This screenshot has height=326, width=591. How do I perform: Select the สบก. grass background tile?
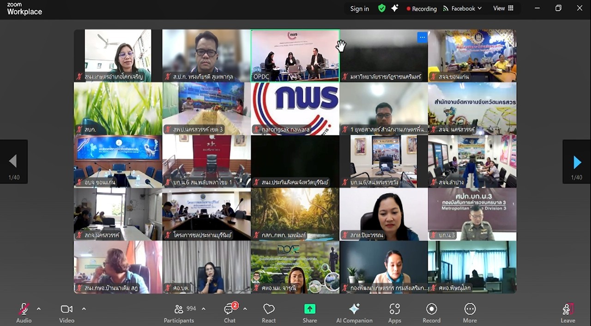pyautogui.click(x=118, y=109)
